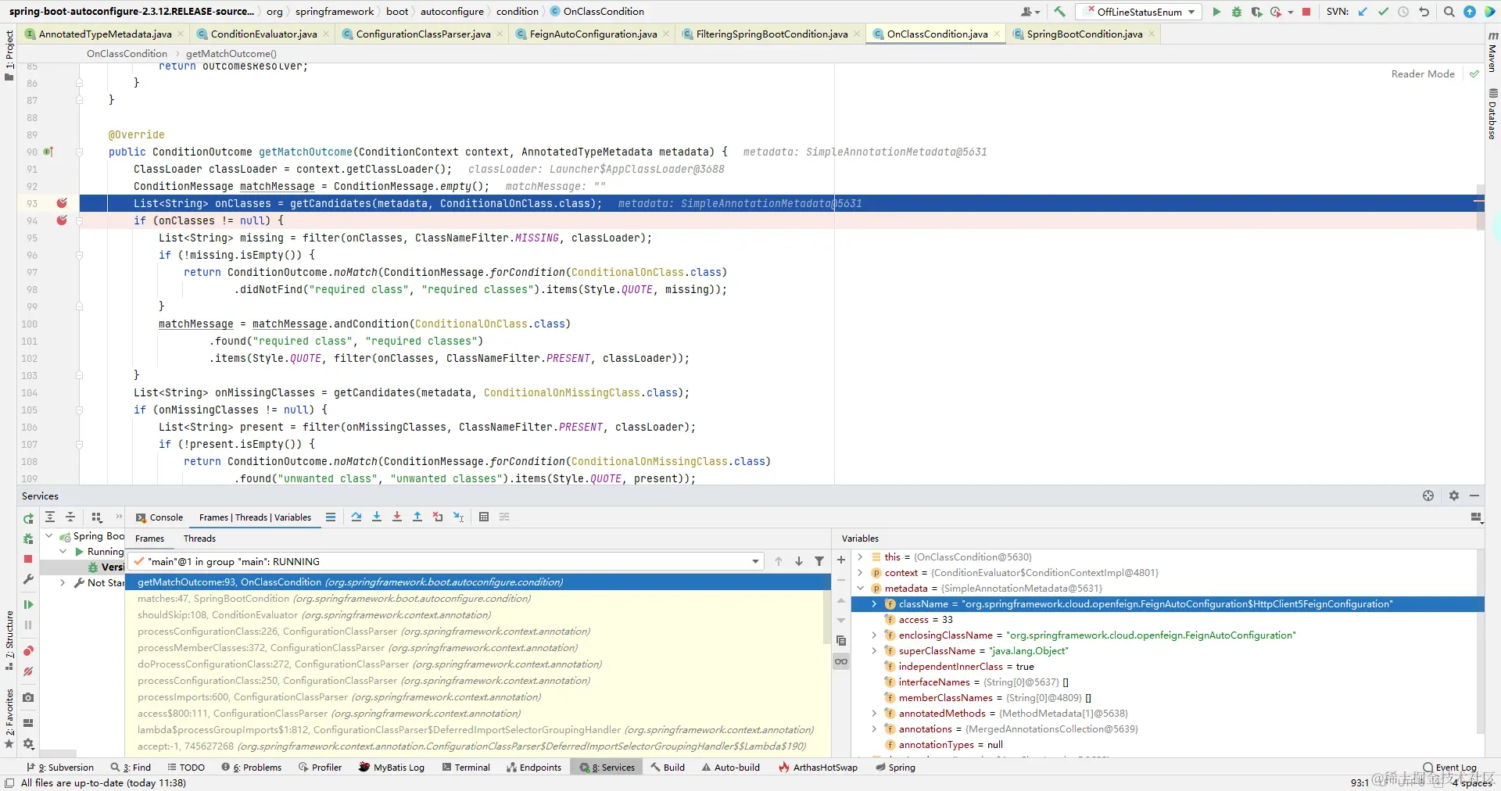This screenshot has width=1501, height=791.
Task: Toggle Mute Breakpoints in the debug sidebar
Action: click(28, 671)
